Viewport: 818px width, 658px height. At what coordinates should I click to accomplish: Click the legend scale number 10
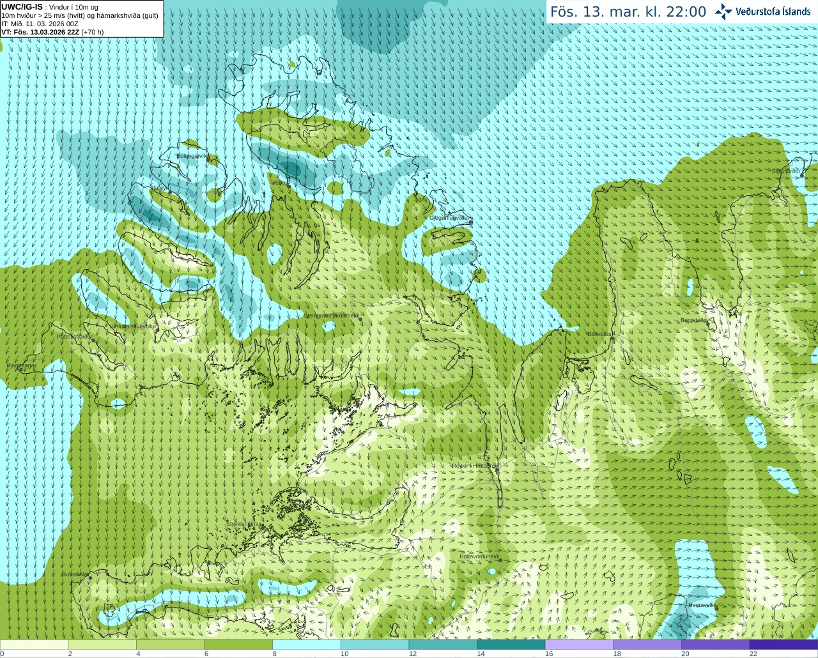pos(344,654)
